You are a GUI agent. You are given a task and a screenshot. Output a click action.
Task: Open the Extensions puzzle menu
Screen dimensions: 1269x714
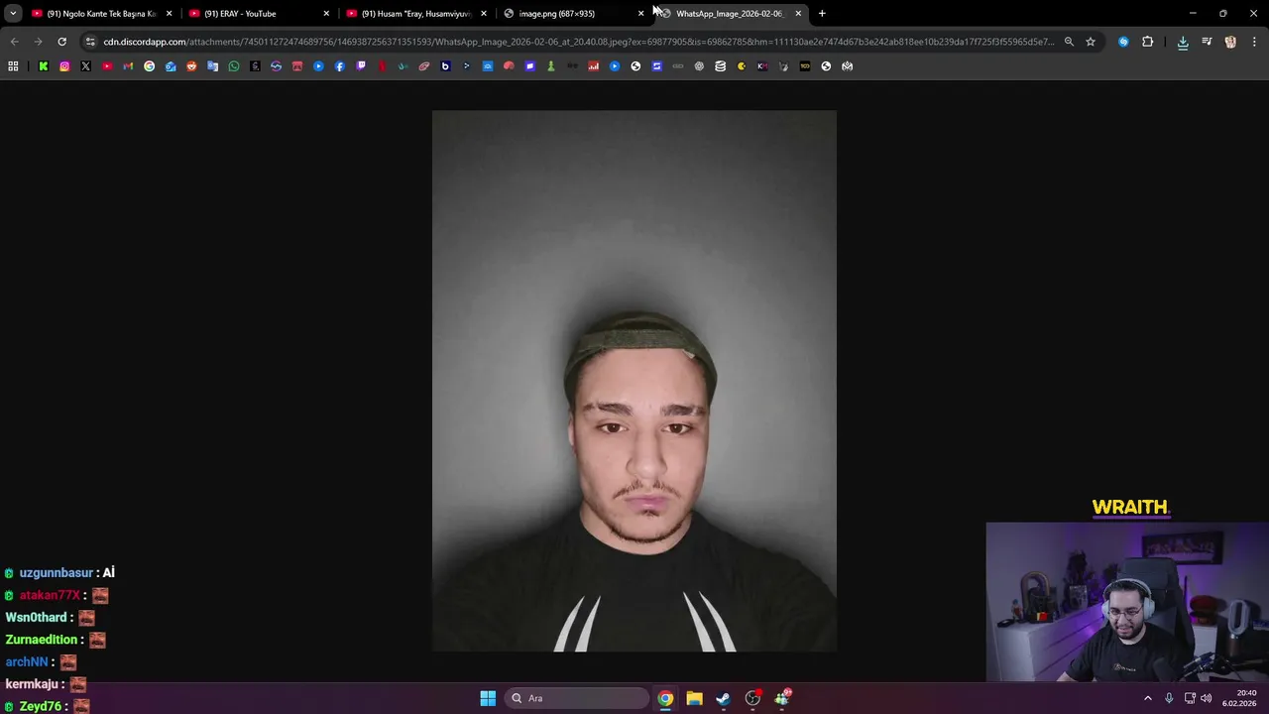tap(1148, 42)
